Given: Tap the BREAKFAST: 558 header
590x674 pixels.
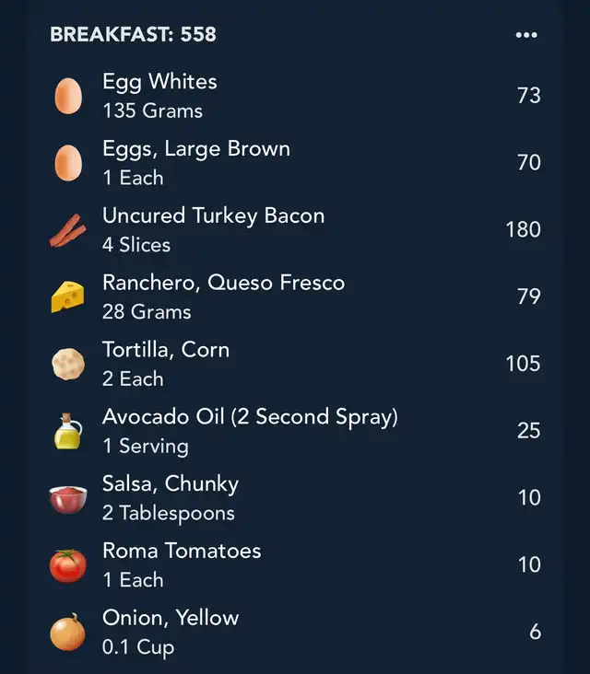Looking at the screenshot, I should coord(133,35).
